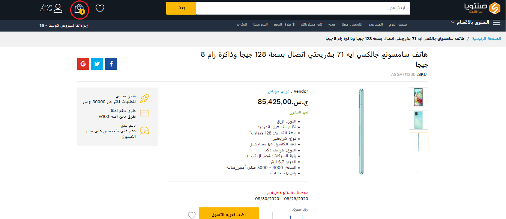Open vendor link عربي موبايل
This screenshot has width=506, height=219.
pos(279,91)
